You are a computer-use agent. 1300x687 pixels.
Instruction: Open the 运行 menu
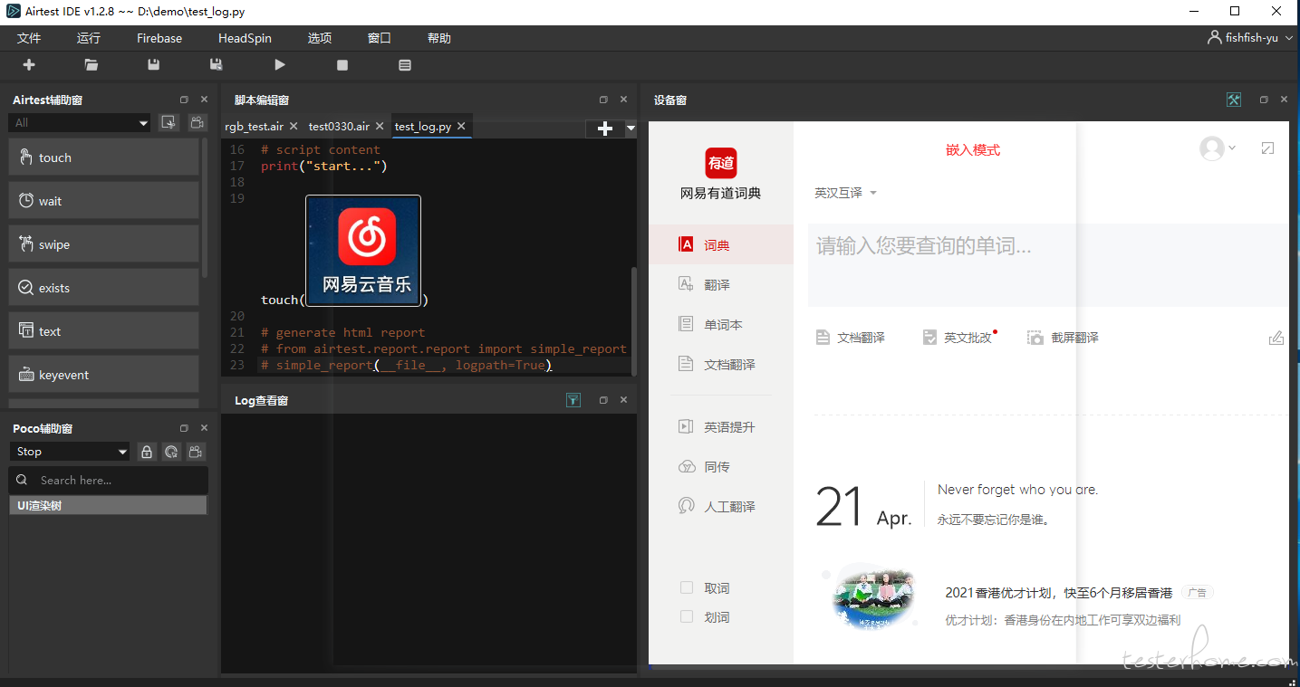(x=89, y=38)
